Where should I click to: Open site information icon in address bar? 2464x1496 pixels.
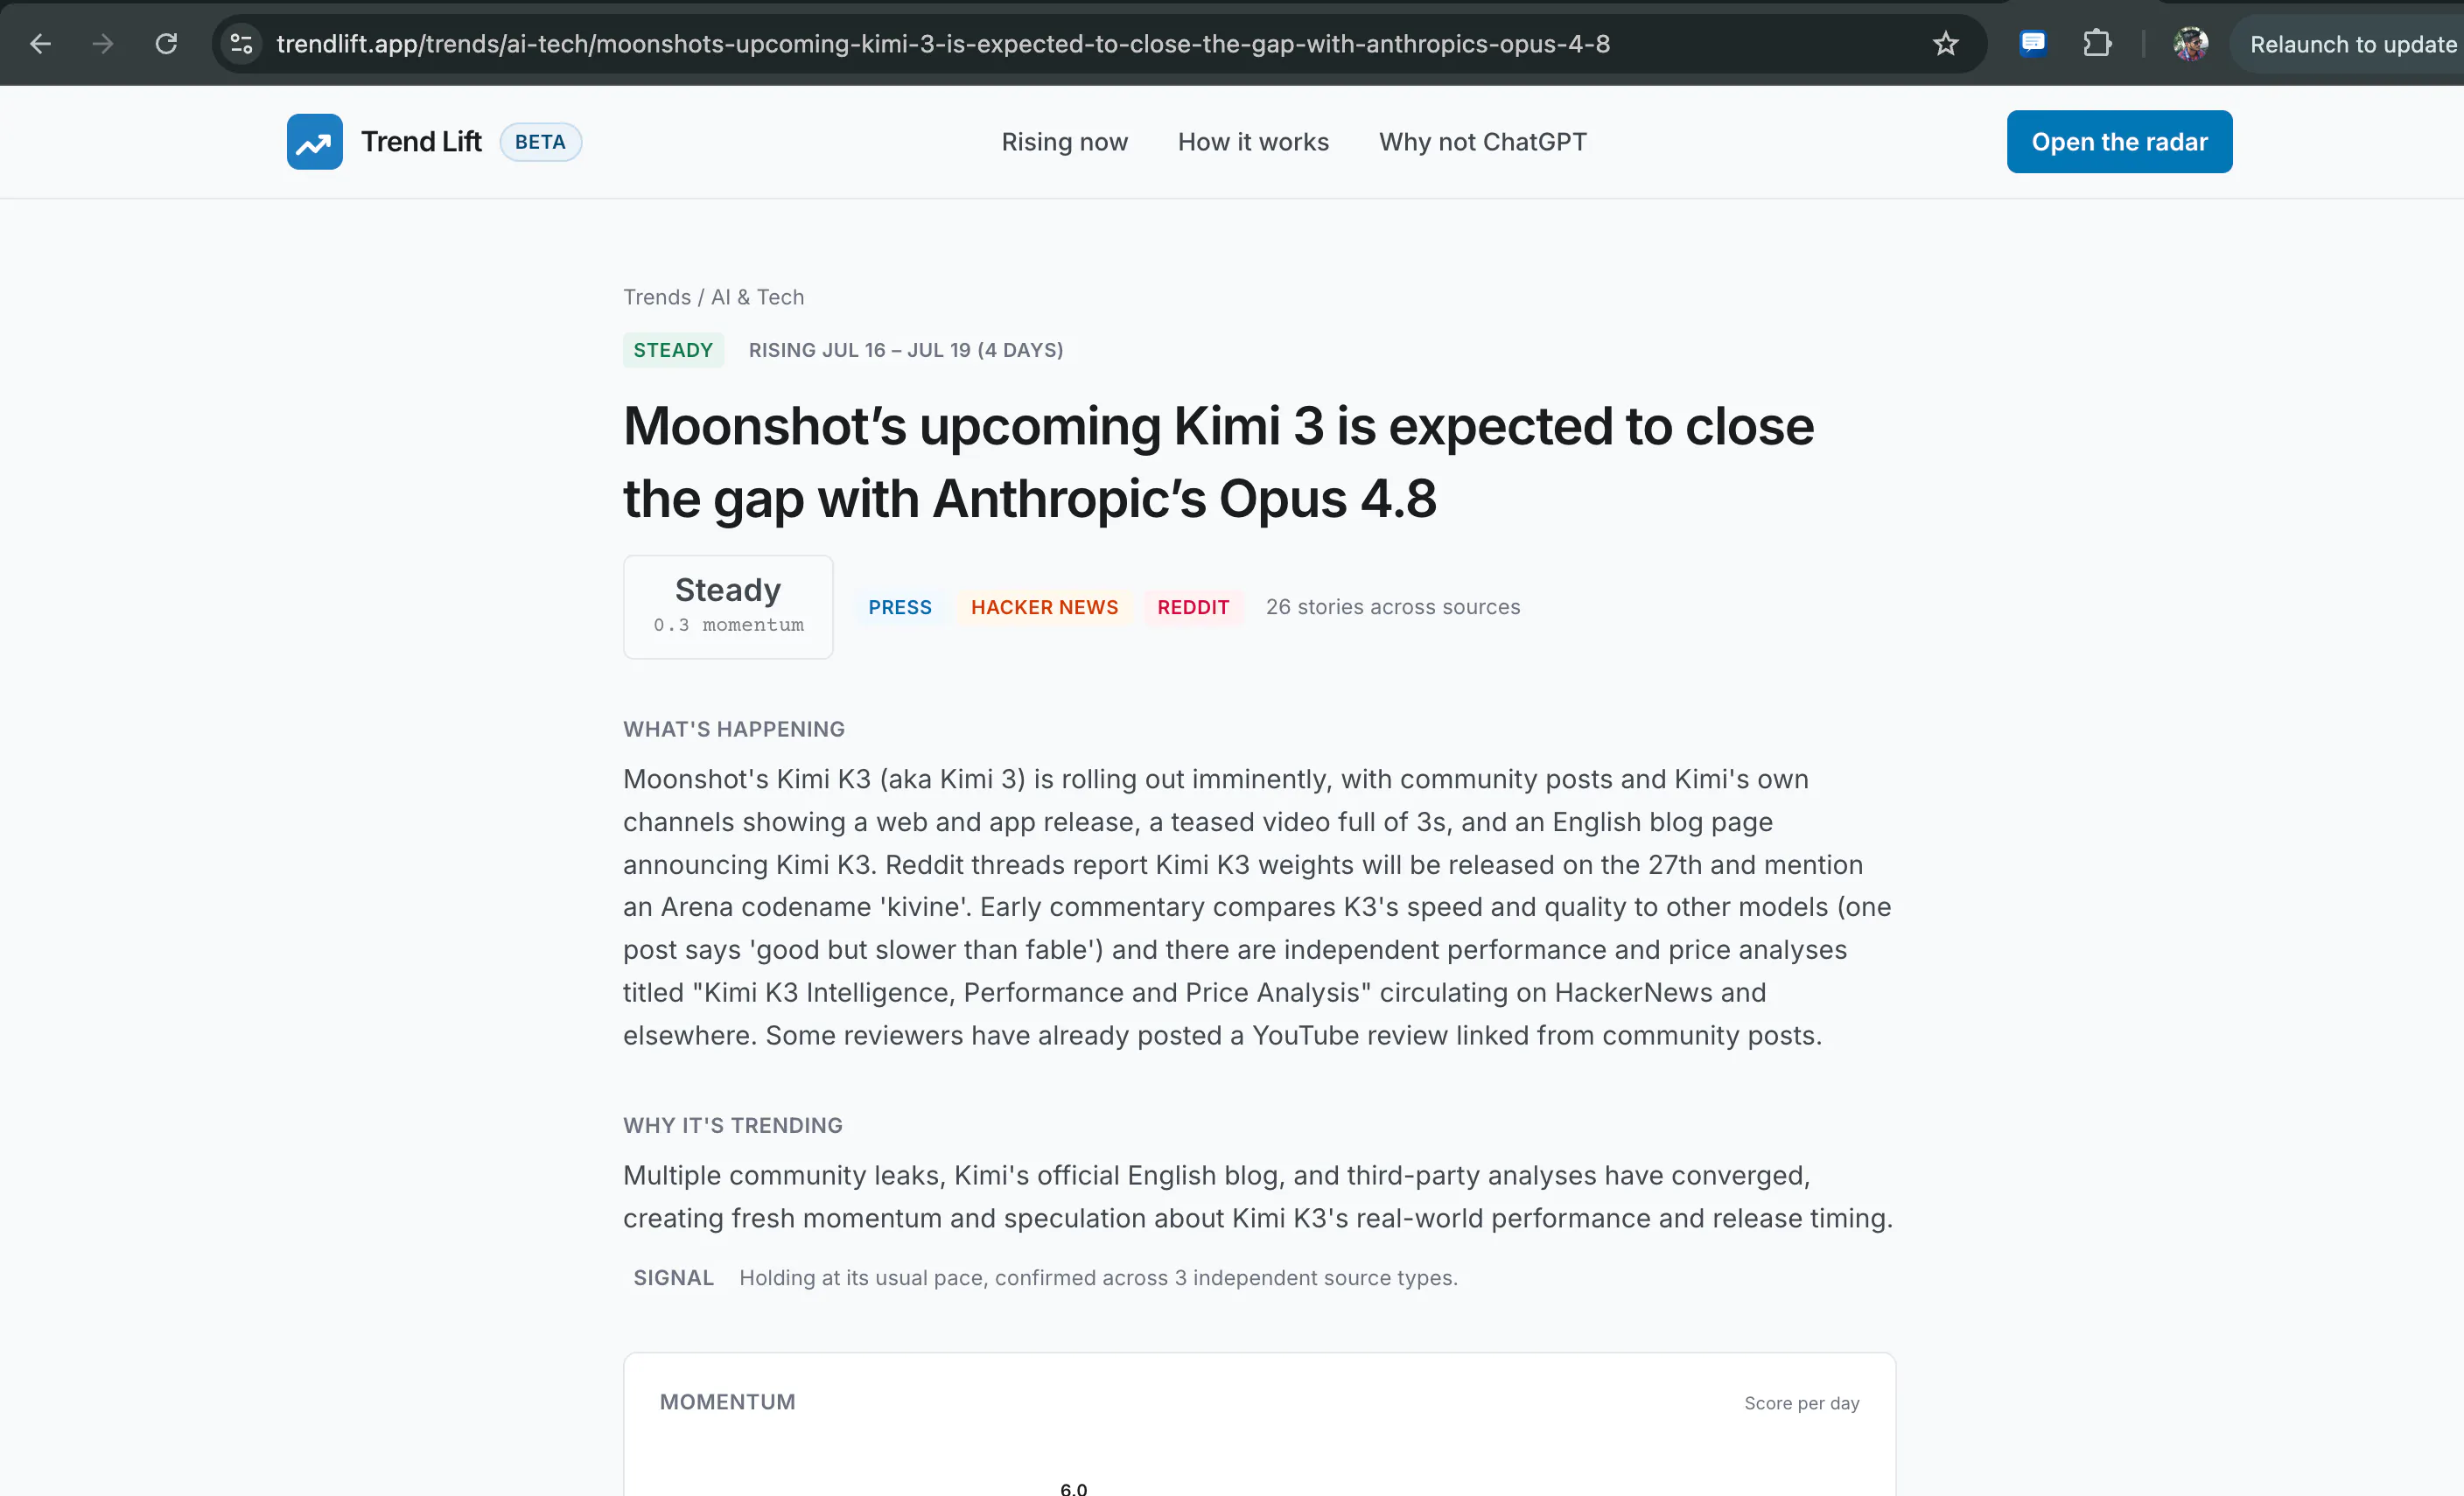pos(242,44)
